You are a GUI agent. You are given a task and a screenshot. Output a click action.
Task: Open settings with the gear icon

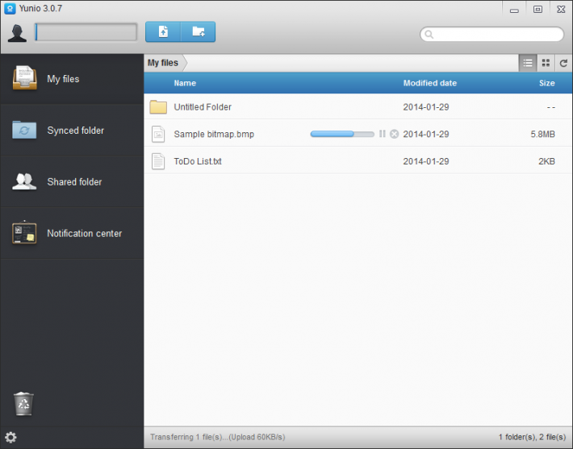pyautogui.click(x=10, y=438)
